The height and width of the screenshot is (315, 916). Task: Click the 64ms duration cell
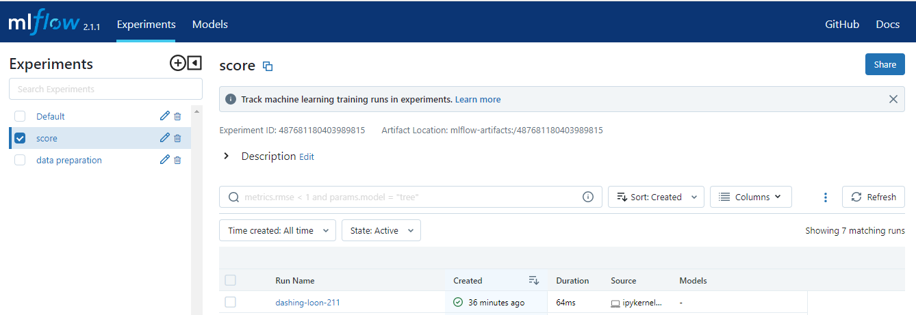[566, 302]
